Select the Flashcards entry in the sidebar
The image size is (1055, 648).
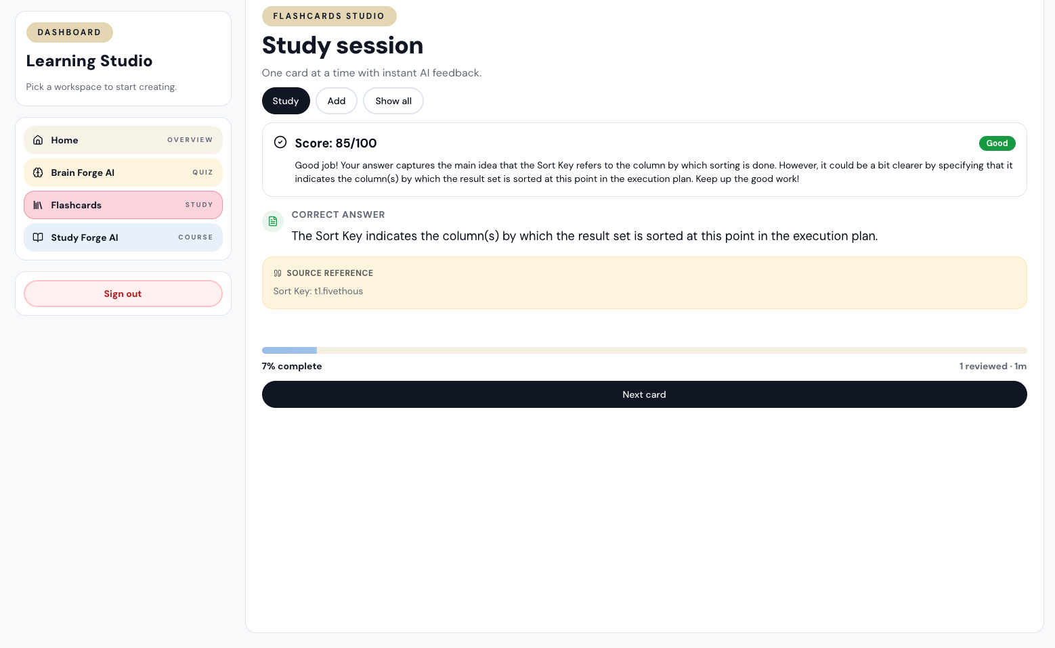pyautogui.click(x=123, y=205)
